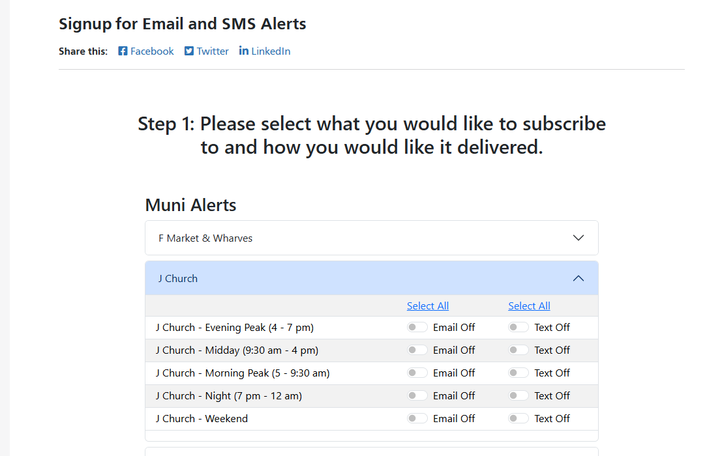Screen dimensions: 722x456
Task: Click 'Signup for Email and SMS Alerts' title
Action: 183,24
